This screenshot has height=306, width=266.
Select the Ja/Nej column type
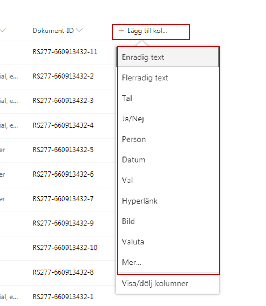tap(133, 119)
